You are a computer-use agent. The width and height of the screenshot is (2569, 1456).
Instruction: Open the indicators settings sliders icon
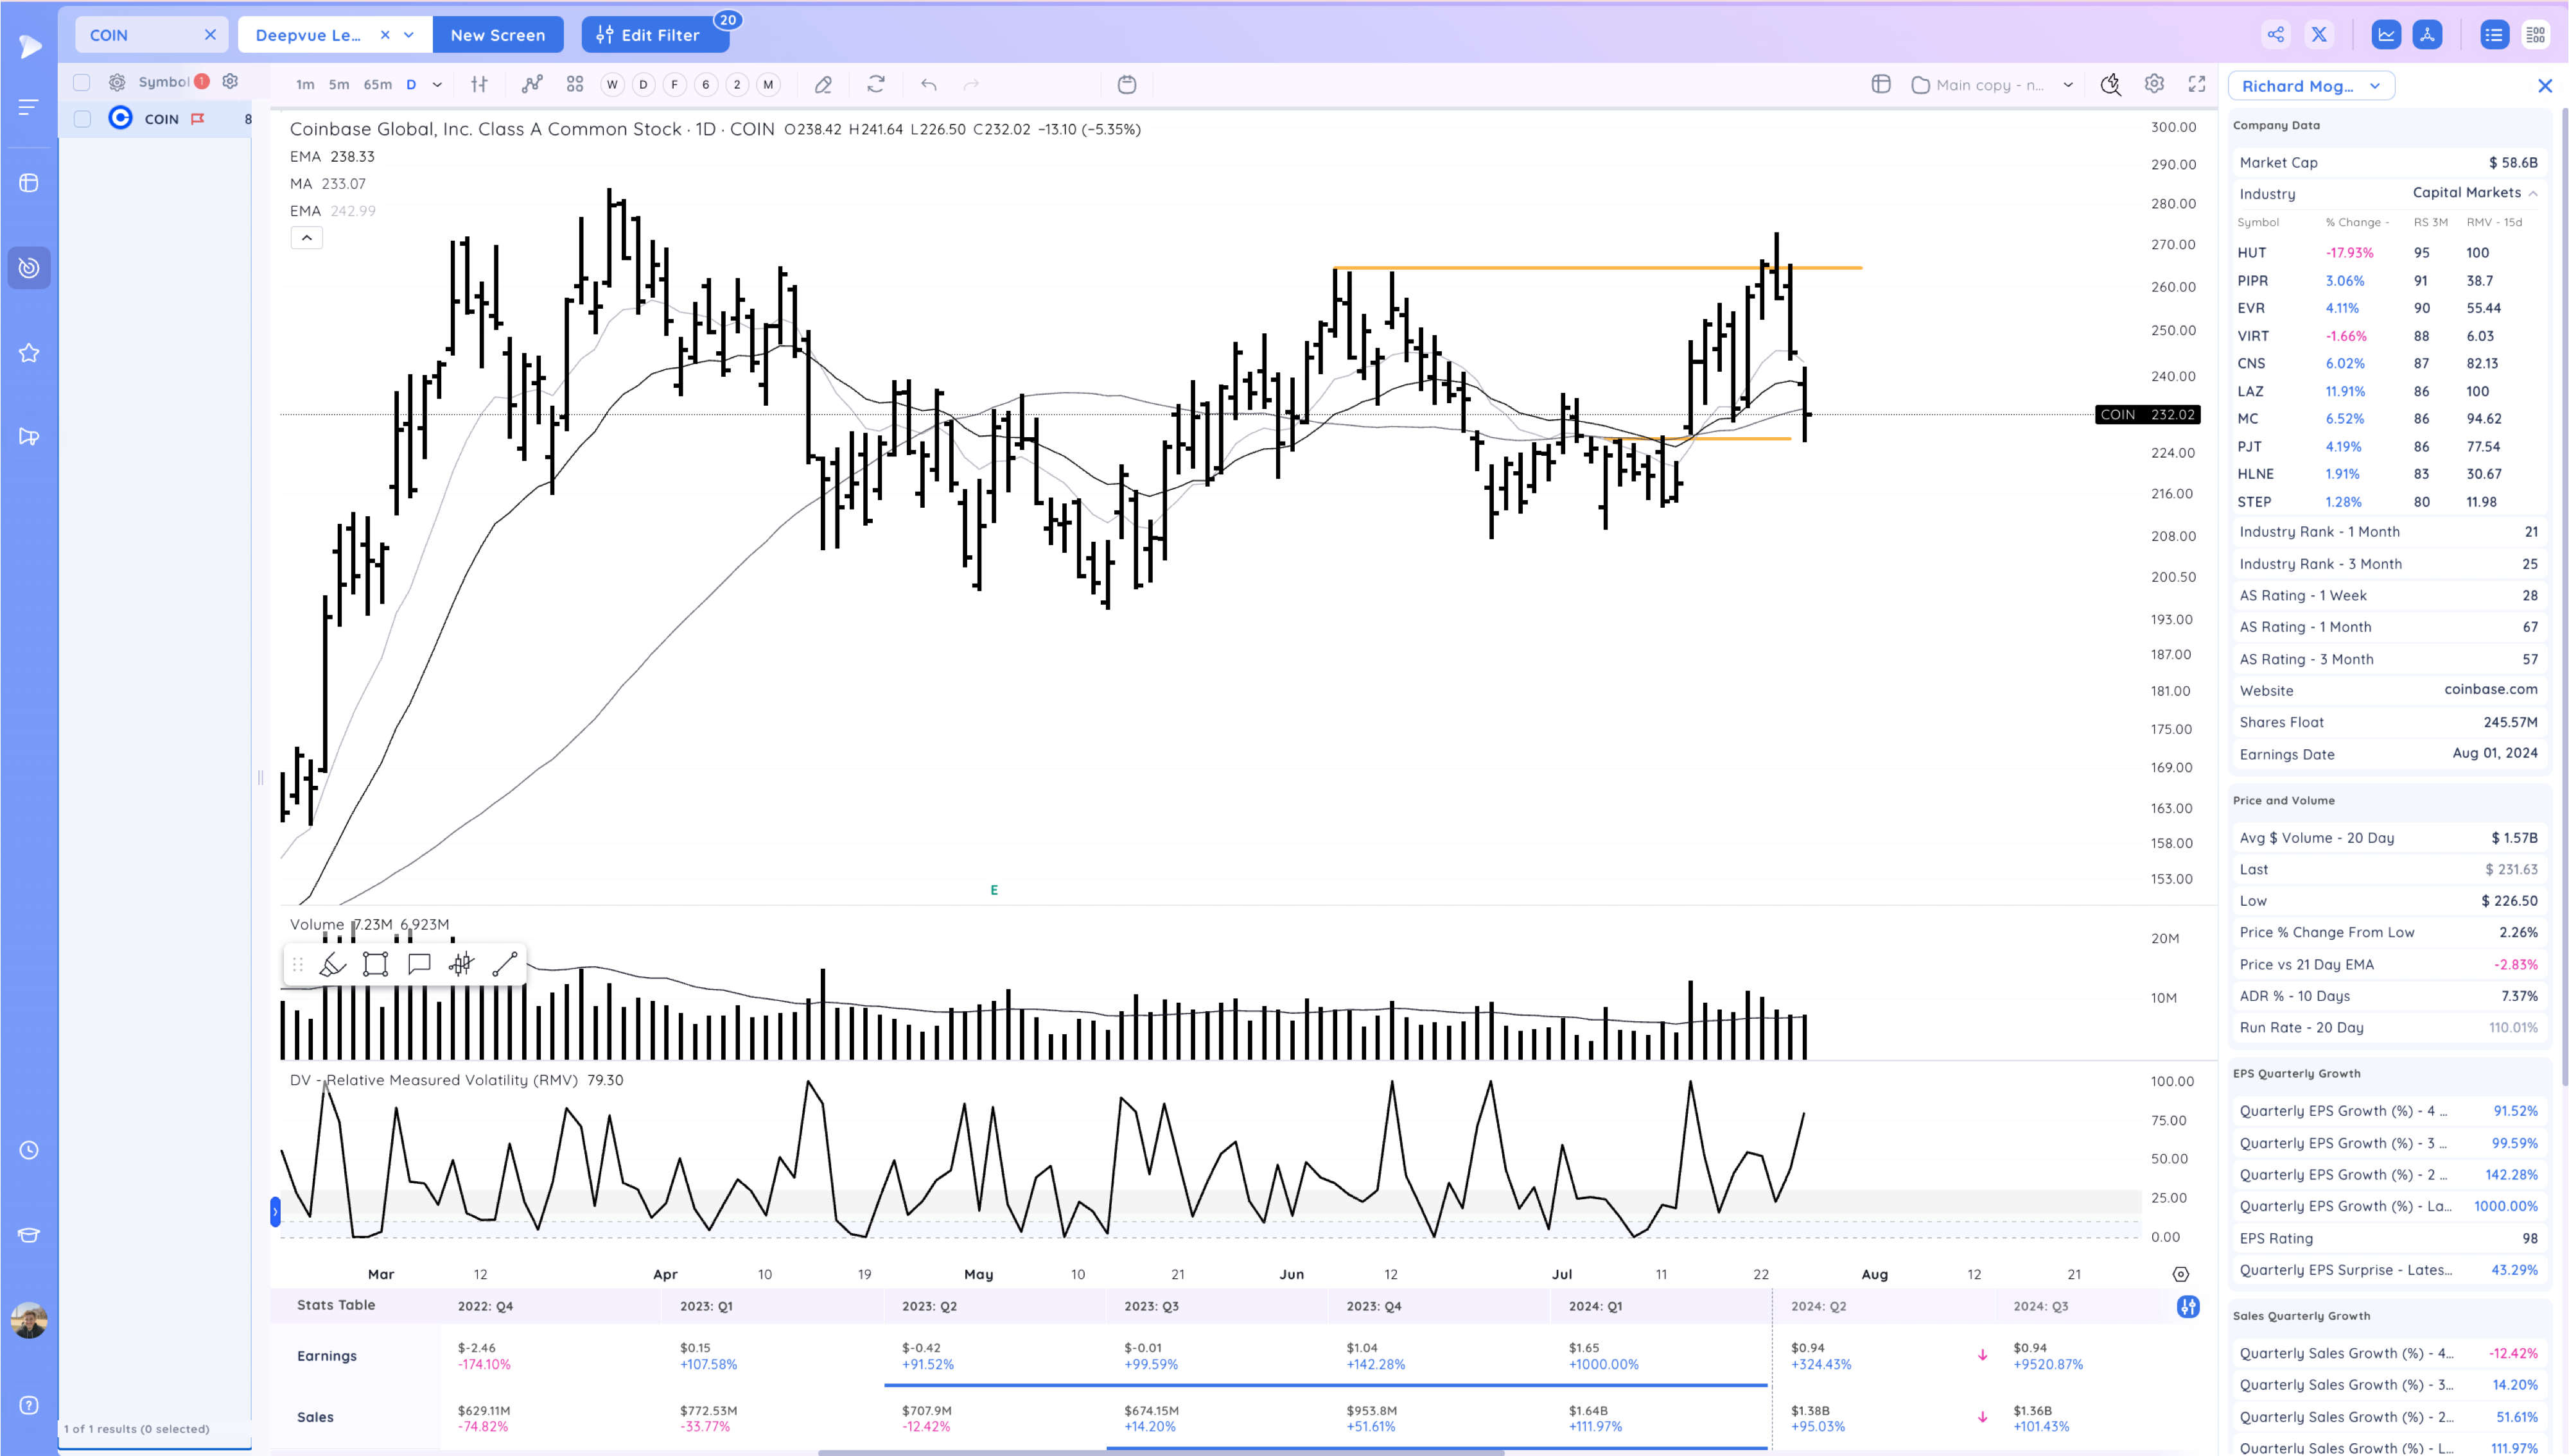(x=479, y=84)
